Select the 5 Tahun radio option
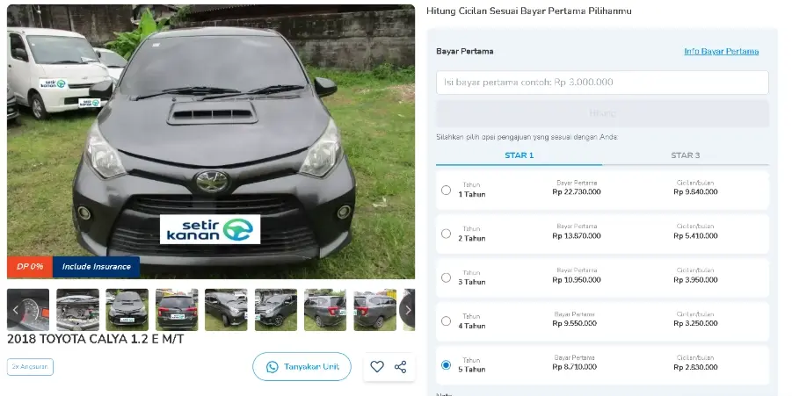Screen dimensions: 792x396 coord(447,364)
